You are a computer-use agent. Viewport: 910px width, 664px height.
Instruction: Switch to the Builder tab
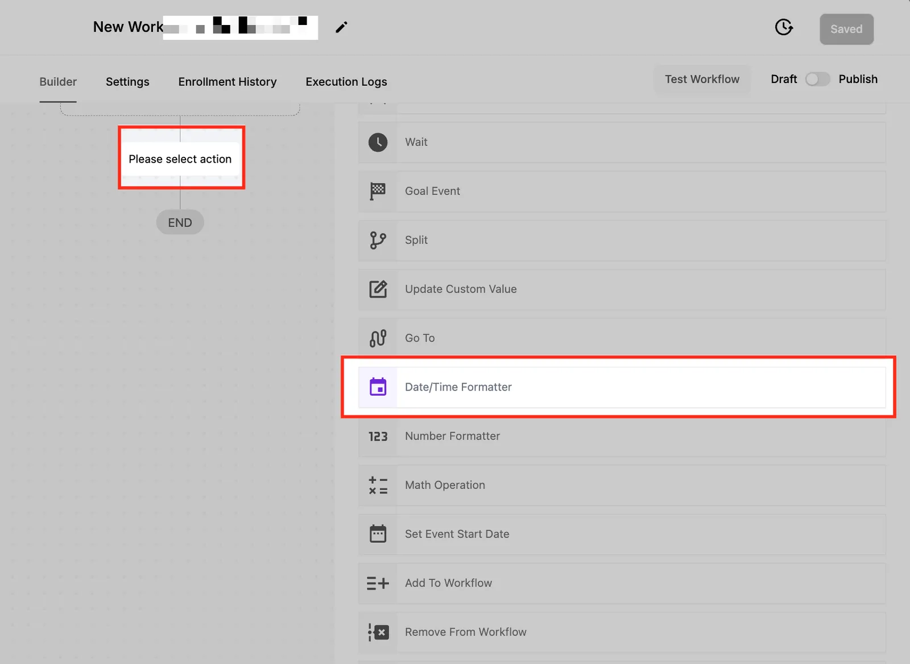pyautogui.click(x=58, y=82)
